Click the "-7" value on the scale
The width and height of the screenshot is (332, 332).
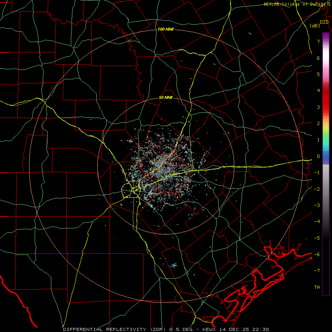[x=317, y=271]
